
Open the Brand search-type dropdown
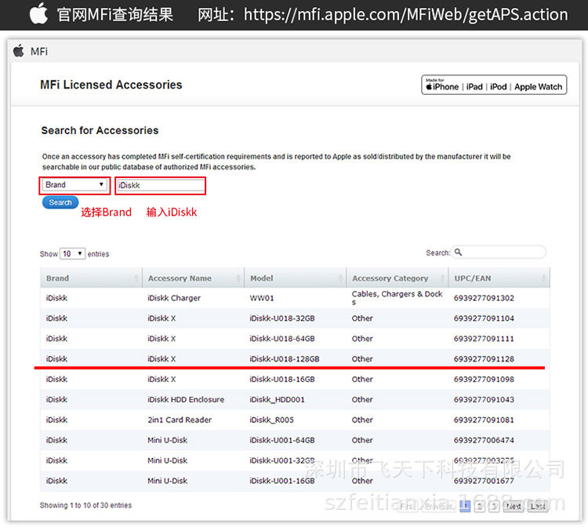[x=74, y=185]
